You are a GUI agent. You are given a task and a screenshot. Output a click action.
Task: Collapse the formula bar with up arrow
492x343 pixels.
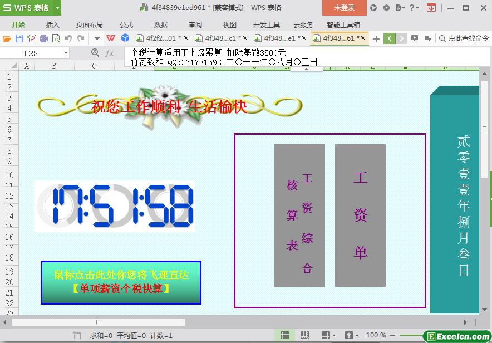(306, 69)
